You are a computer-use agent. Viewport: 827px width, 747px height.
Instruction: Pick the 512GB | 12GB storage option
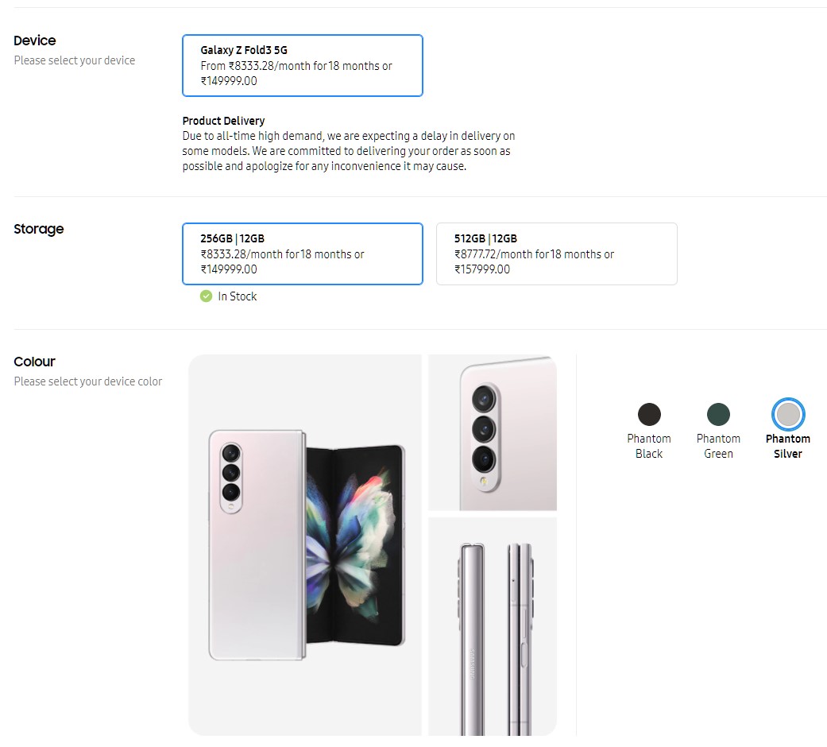pos(556,254)
